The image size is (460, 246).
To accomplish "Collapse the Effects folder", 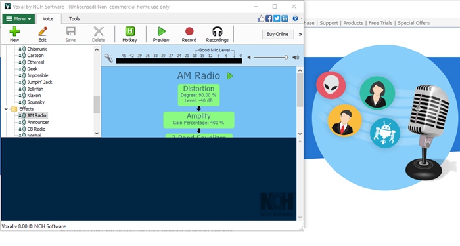I will [x=6, y=109].
